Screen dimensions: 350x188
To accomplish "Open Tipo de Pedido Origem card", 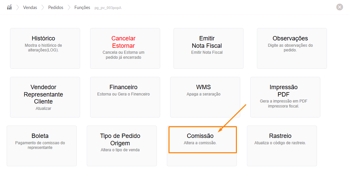I will click(122, 146).
